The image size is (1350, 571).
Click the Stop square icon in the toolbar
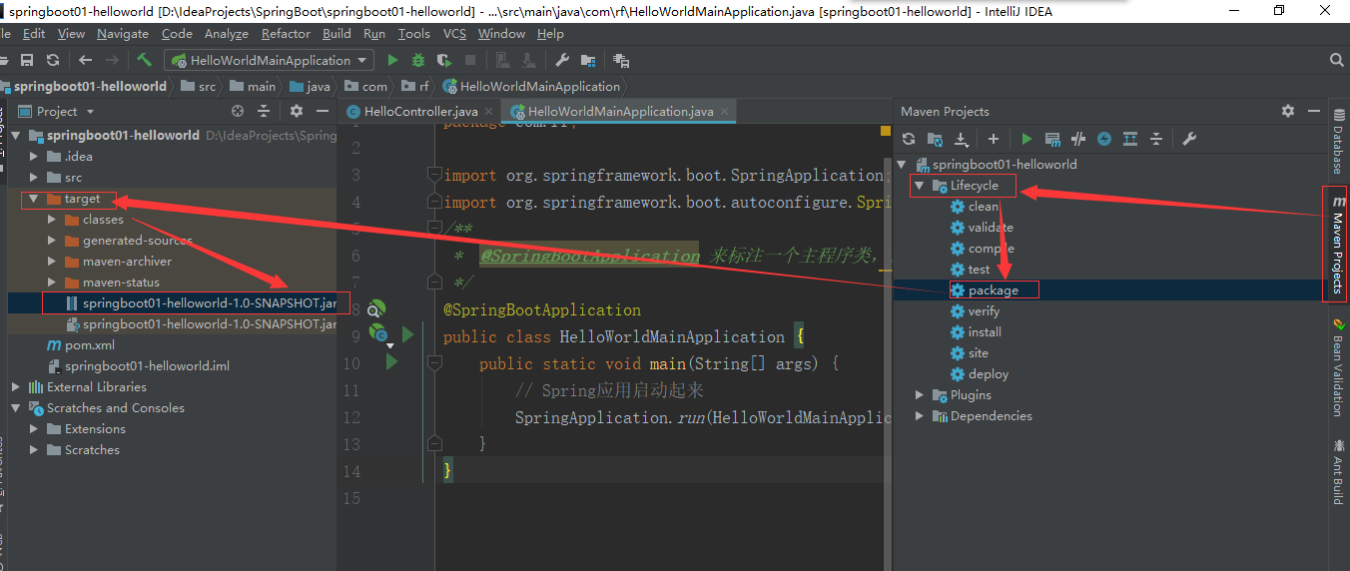(470, 60)
